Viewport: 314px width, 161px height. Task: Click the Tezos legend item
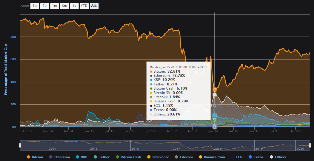coord(256,157)
